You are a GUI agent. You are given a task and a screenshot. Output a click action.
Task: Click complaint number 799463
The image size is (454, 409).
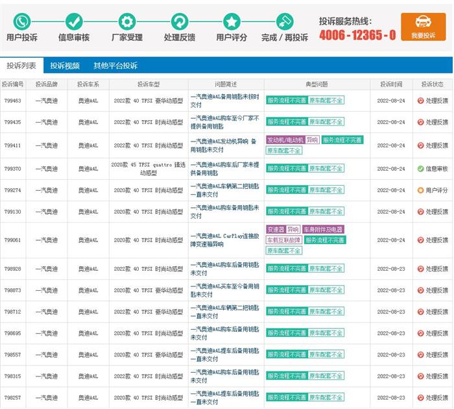coord(13,101)
